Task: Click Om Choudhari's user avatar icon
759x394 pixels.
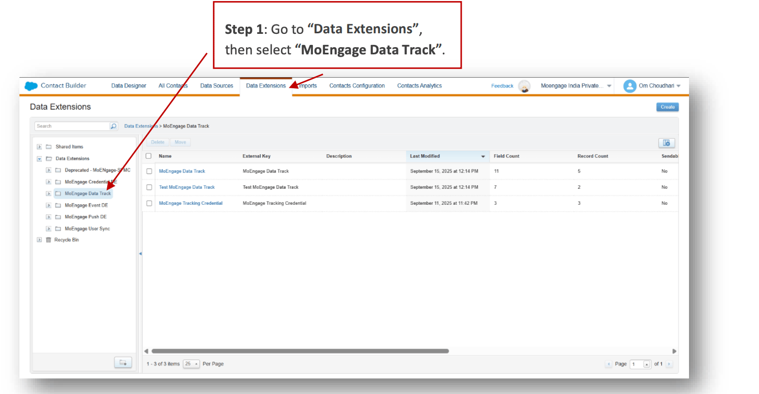Action: (x=630, y=86)
